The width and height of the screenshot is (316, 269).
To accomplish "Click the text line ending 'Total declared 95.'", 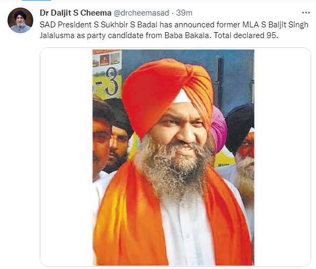I will pos(159,35).
